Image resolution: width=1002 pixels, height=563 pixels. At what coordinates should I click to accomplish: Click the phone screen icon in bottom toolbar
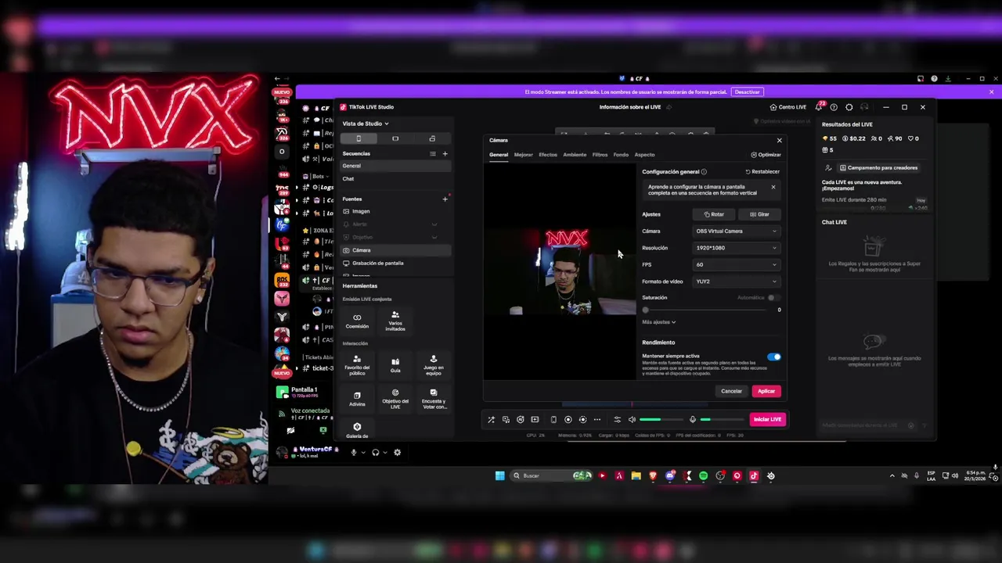[x=553, y=420]
